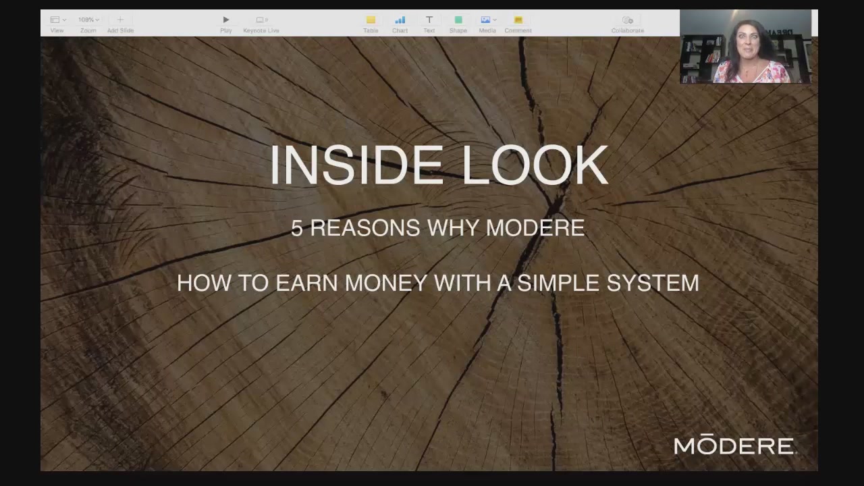The image size is (864, 486).
Task: Select the INSIDE LOOK title text
Action: point(439,165)
